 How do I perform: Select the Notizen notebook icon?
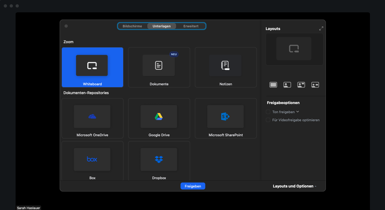pyautogui.click(x=225, y=65)
